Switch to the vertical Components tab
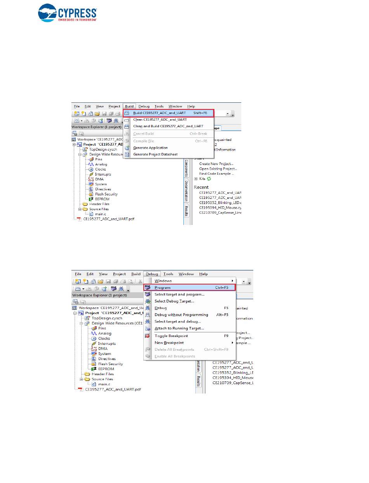The width and height of the screenshot is (369, 483). (x=186, y=168)
